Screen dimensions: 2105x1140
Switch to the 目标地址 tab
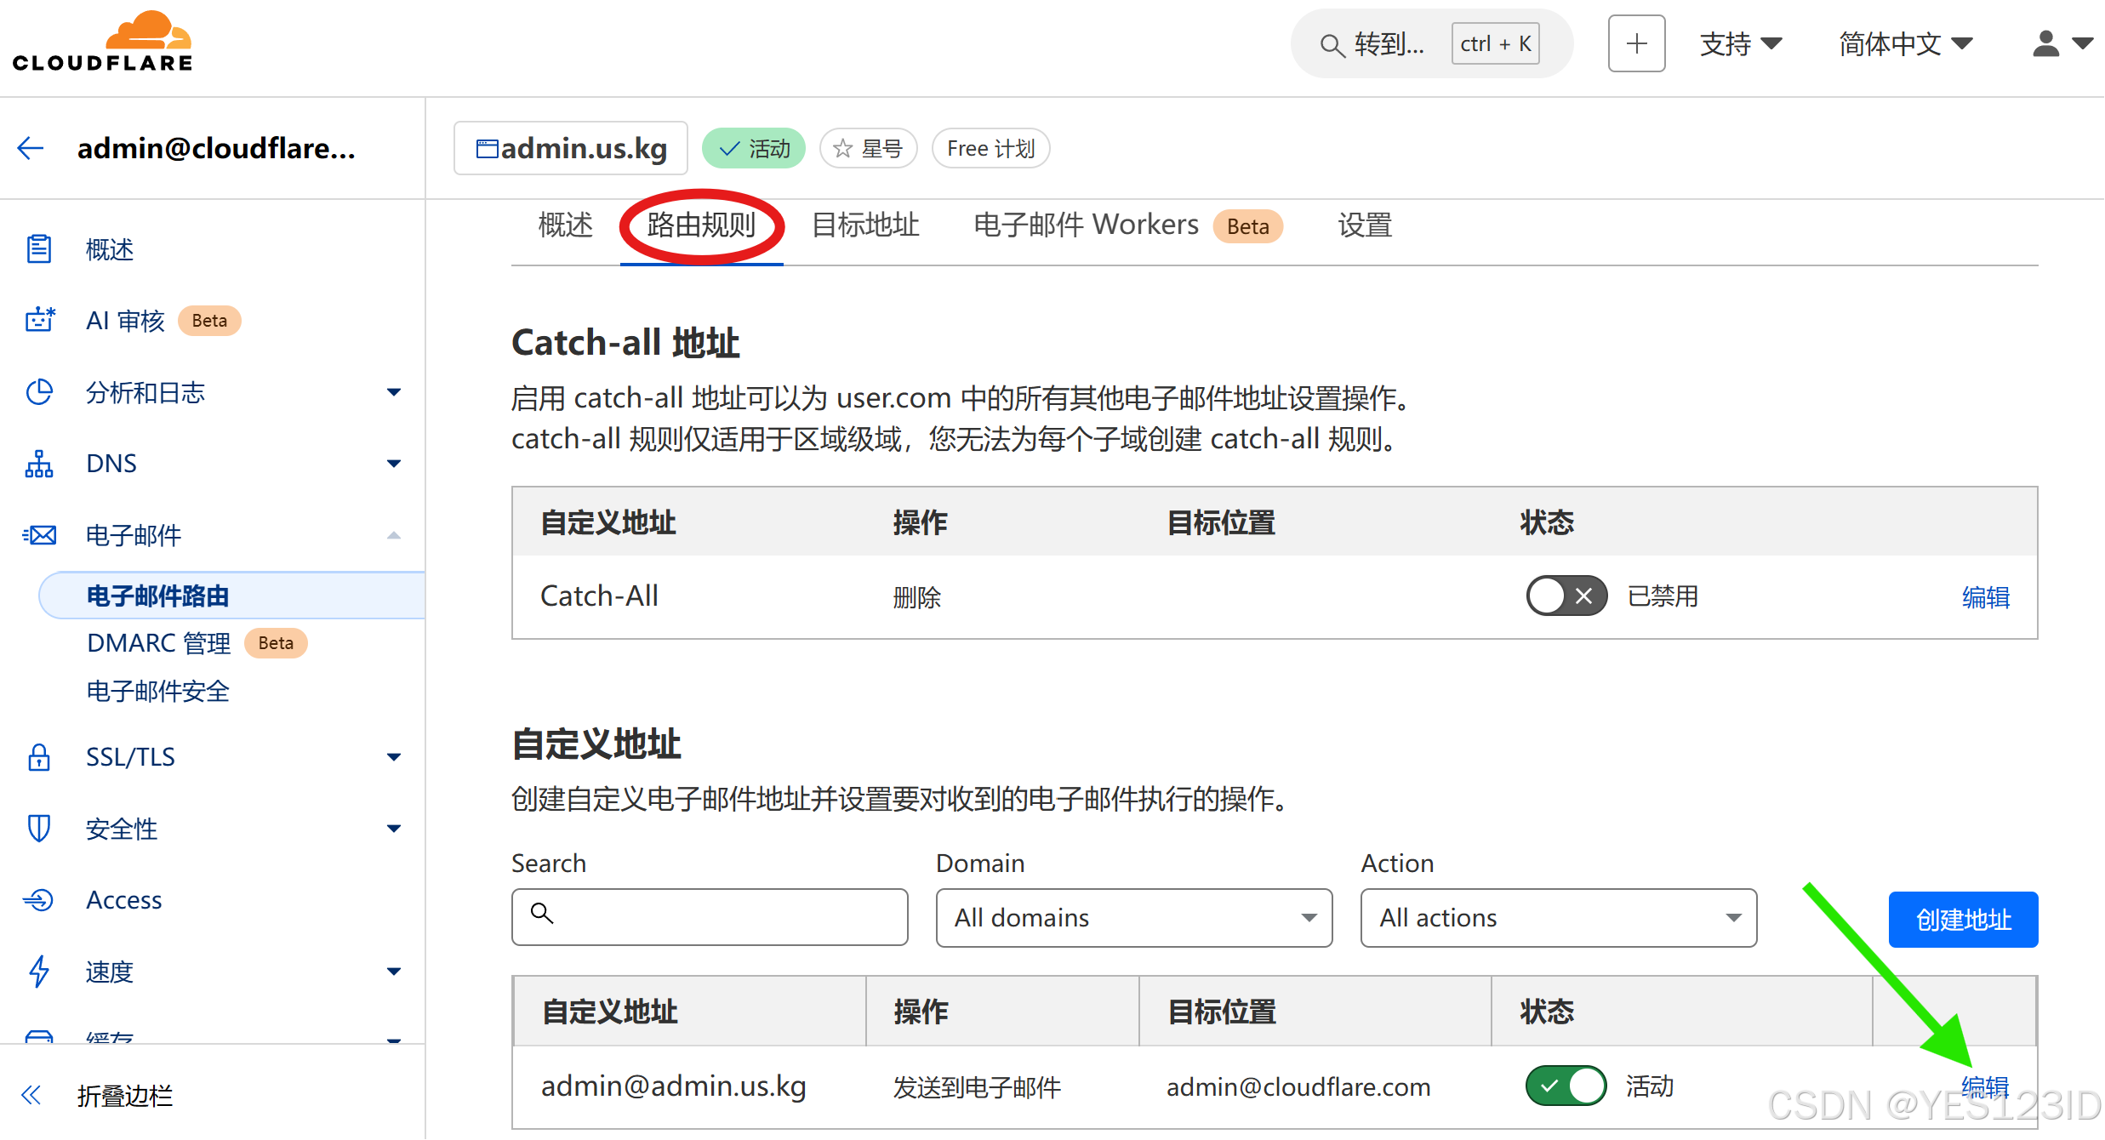click(865, 225)
